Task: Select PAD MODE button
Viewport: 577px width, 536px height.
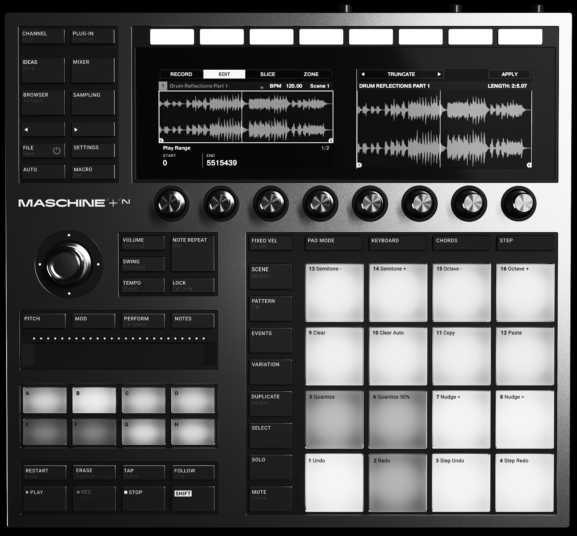Action: pyautogui.click(x=334, y=243)
